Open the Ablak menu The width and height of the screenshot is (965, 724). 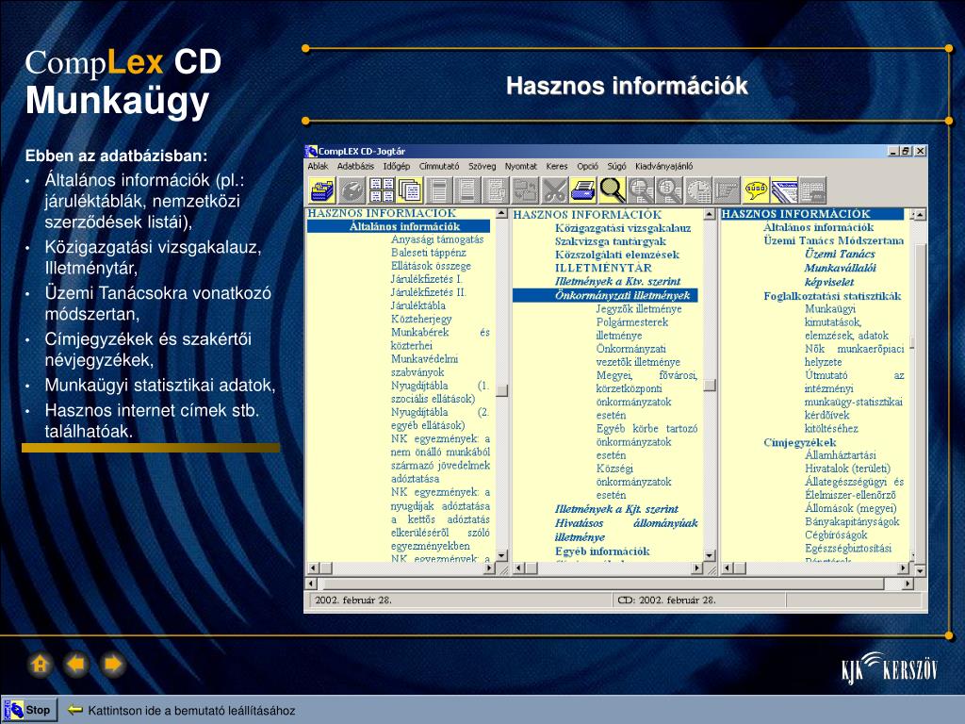(319, 166)
